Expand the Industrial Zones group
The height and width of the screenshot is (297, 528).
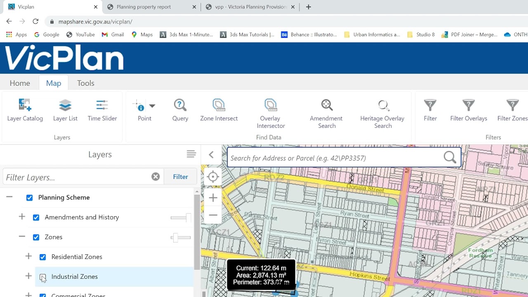[x=28, y=276]
